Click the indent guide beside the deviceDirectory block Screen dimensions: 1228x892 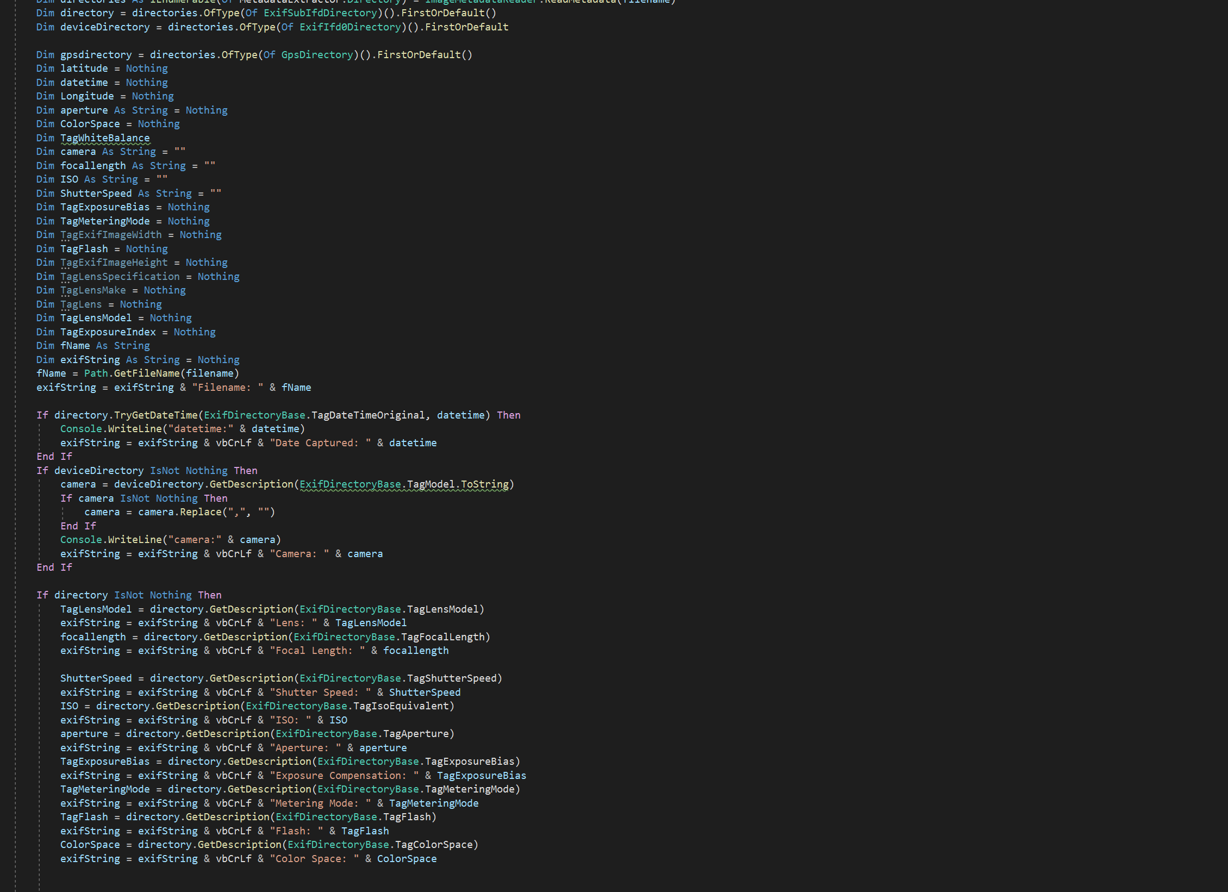click(x=39, y=516)
